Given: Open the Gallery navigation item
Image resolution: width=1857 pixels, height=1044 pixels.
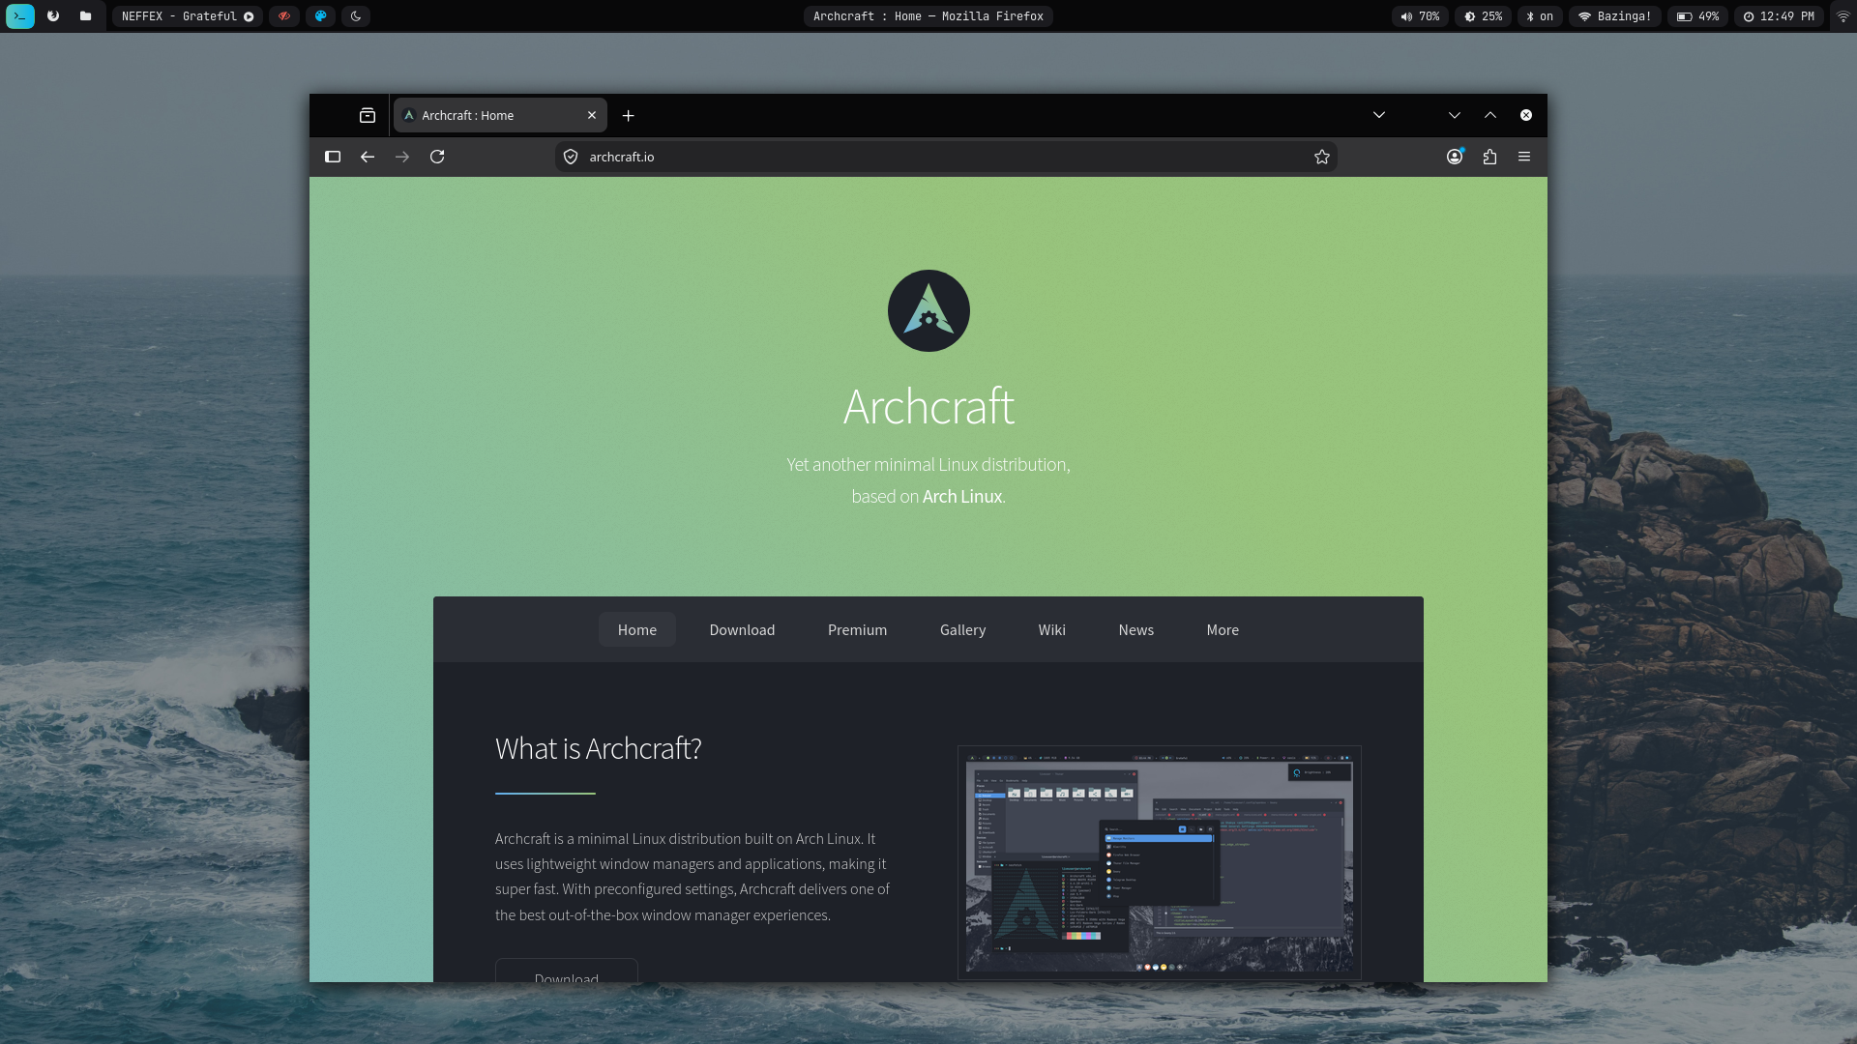Looking at the screenshot, I should point(962,629).
